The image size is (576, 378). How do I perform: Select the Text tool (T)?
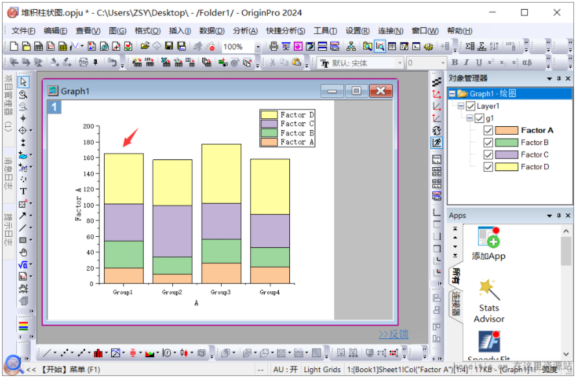[x=23, y=191]
